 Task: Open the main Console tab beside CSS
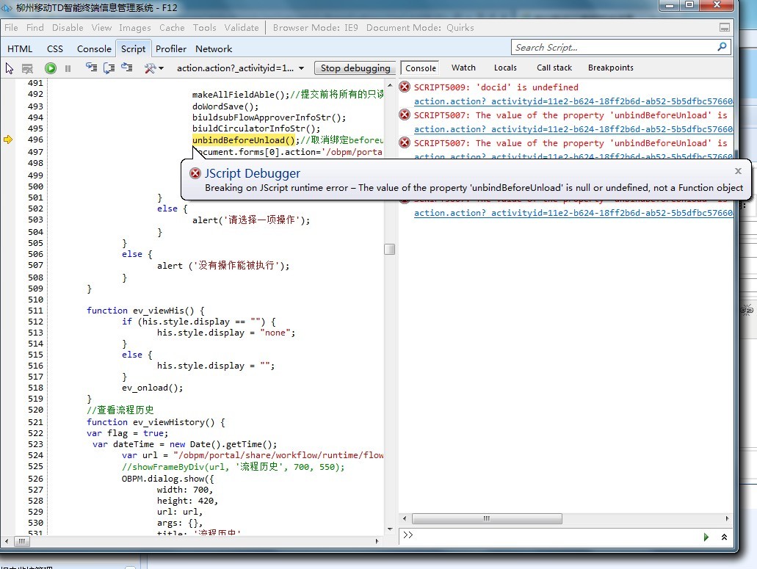[x=94, y=48]
